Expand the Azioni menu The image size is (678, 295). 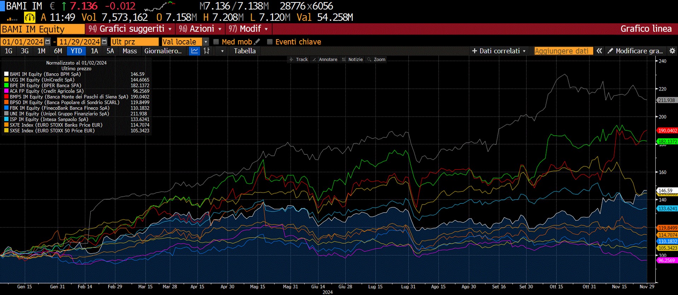point(200,29)
